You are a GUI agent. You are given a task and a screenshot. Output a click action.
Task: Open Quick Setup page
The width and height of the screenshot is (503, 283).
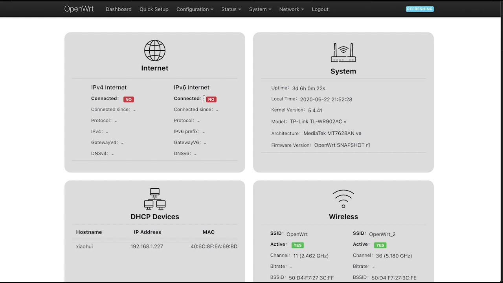(154, 9)
